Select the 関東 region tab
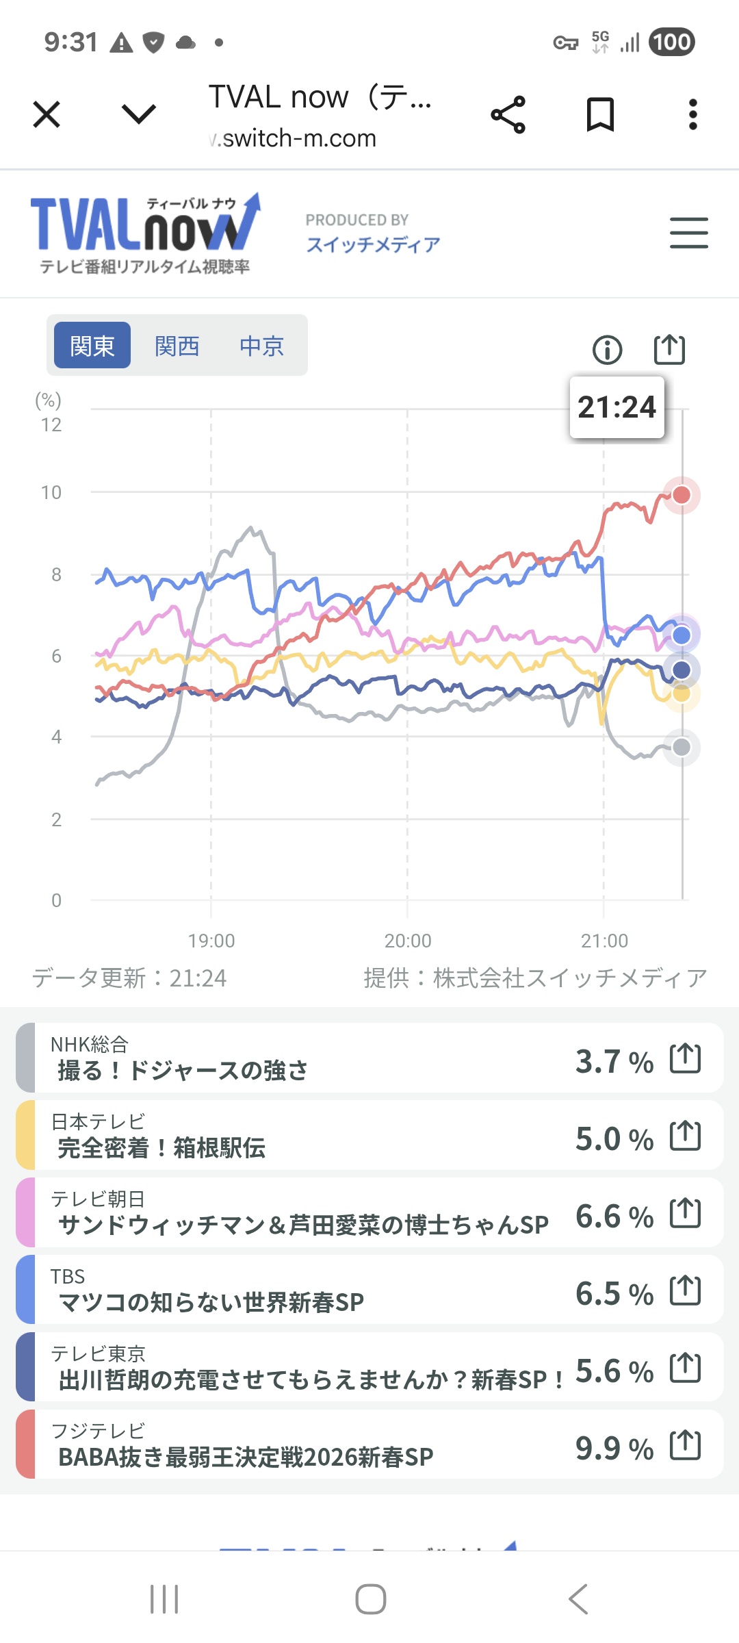The height and width of the screenshot is (1643, 739). (92, 346)
